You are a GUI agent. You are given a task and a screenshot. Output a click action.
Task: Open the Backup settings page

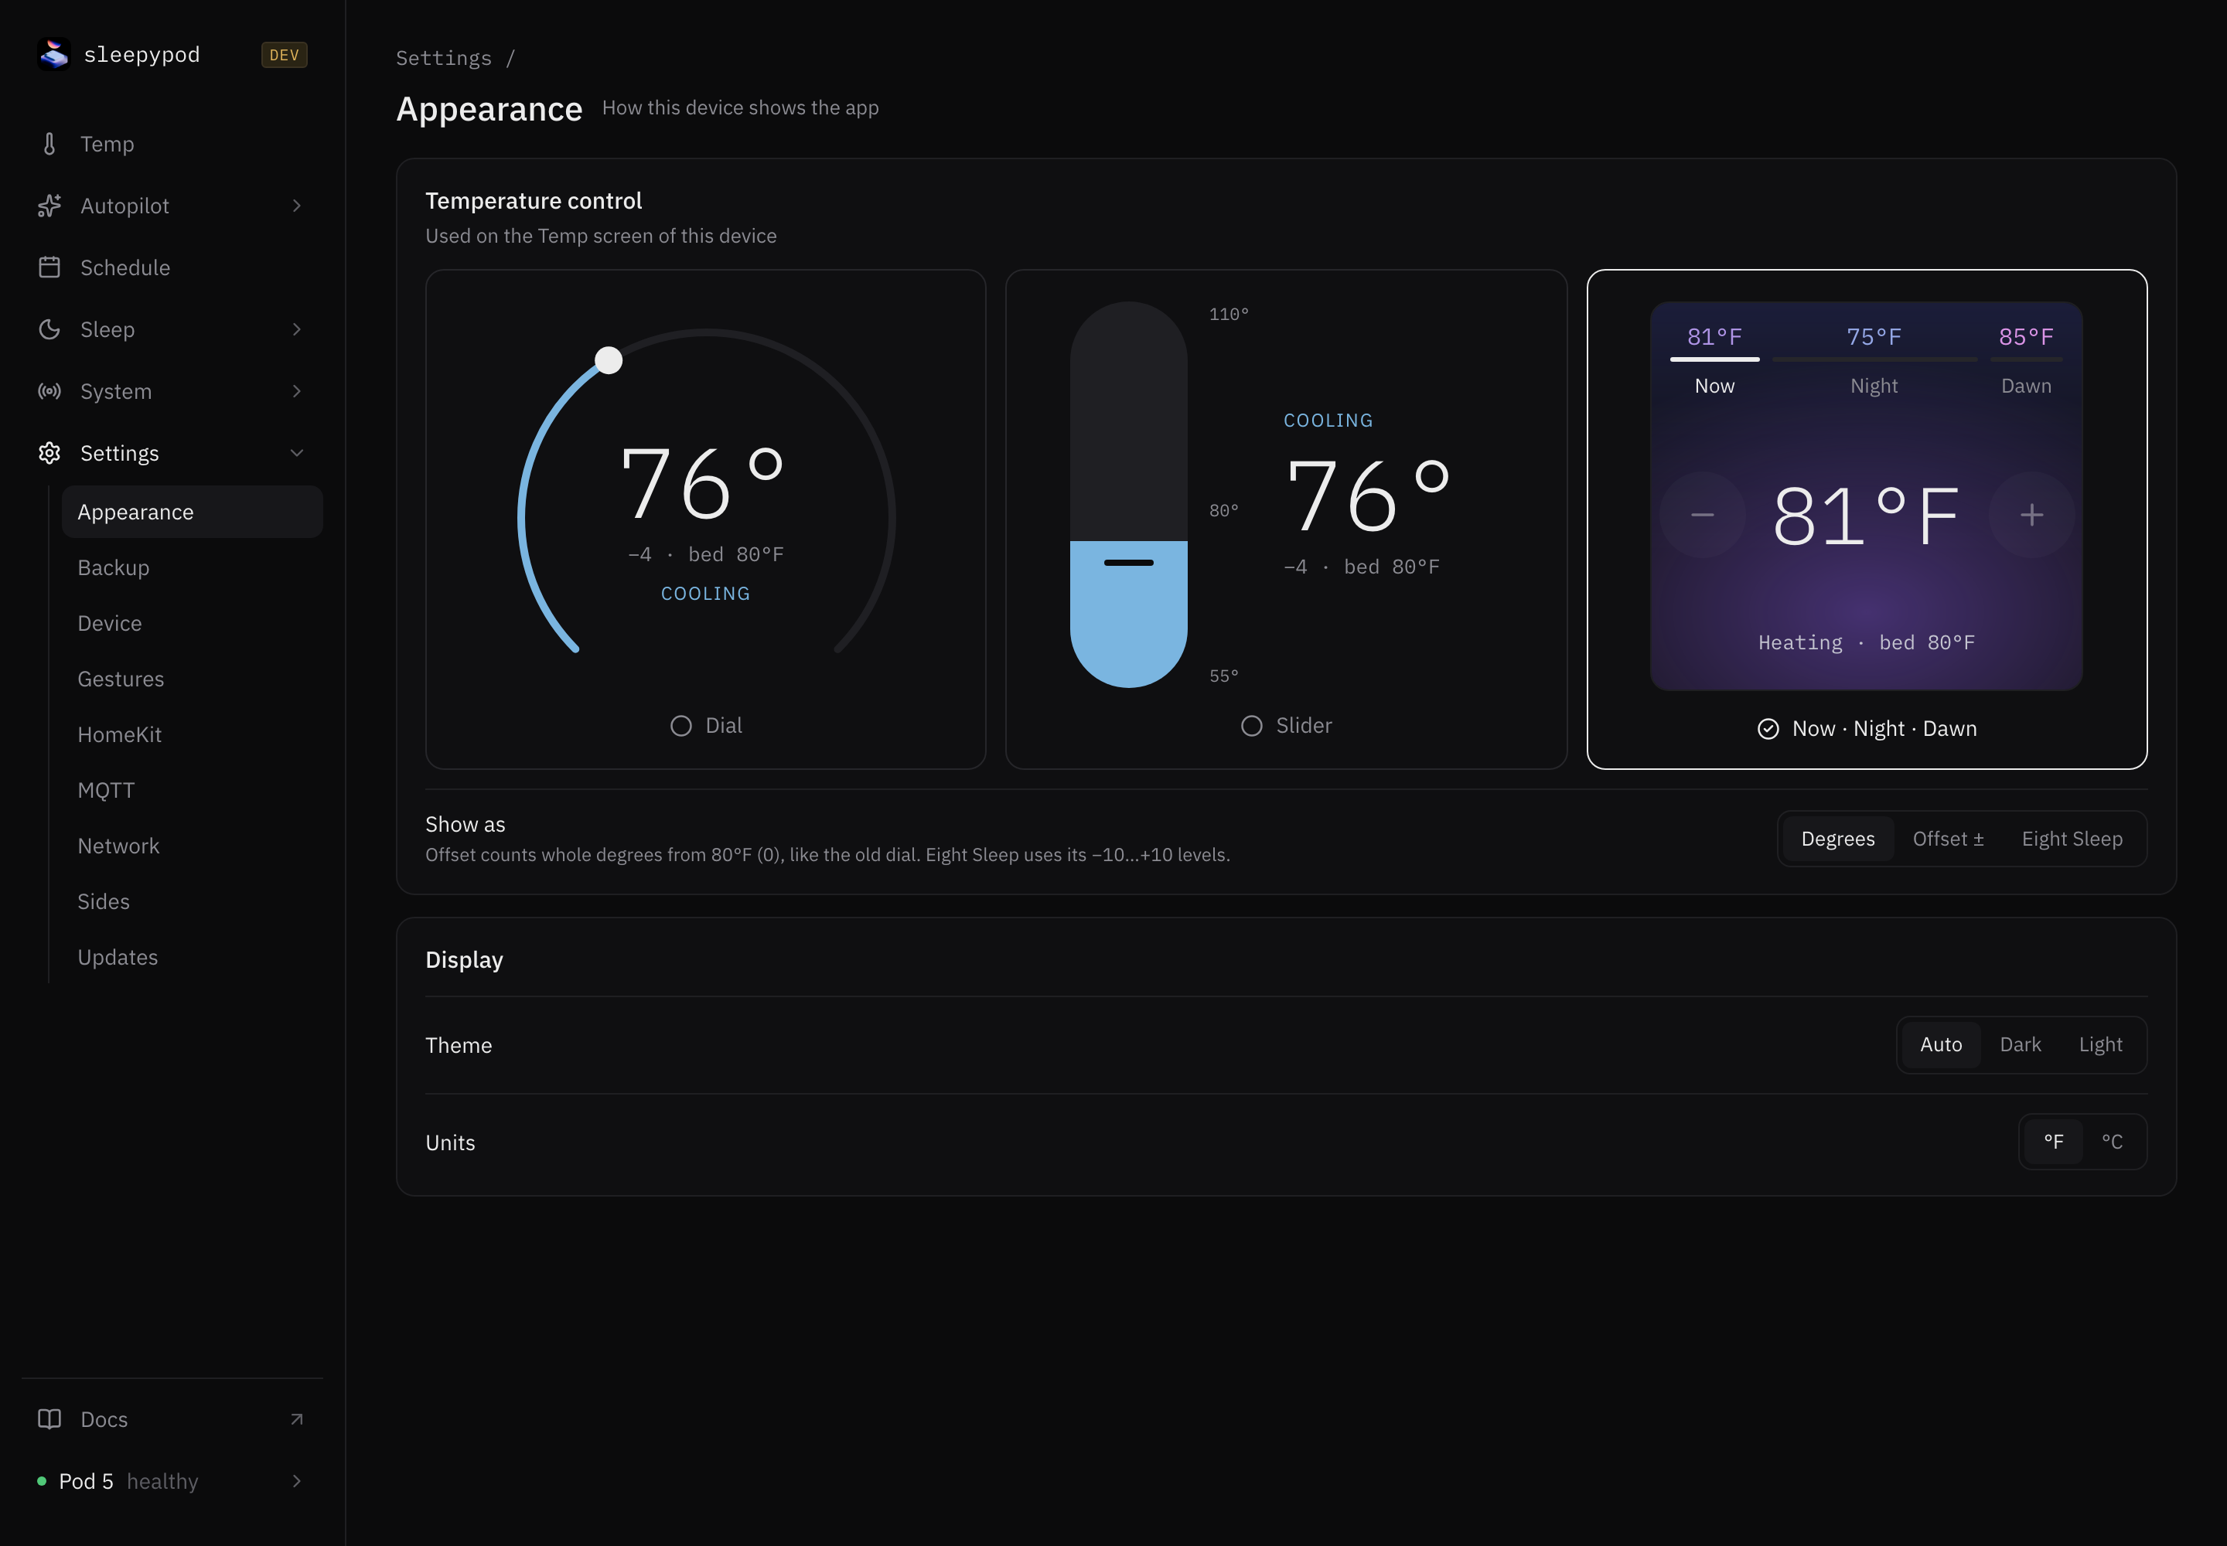coord(192,567)
